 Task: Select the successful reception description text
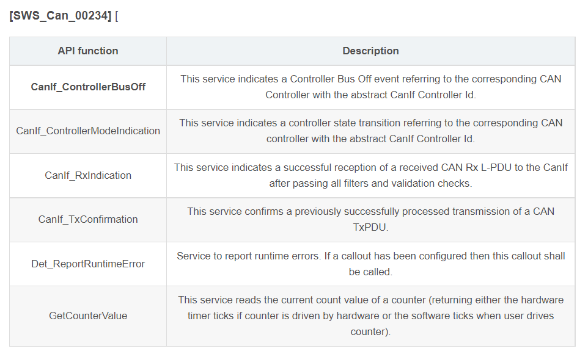click(x=370, y=175)
